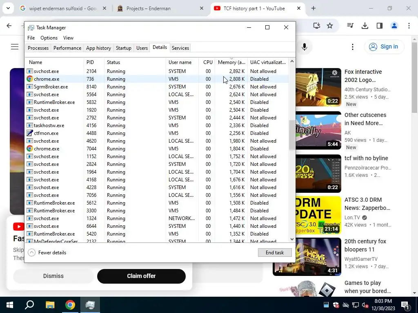The image size is (418, 313).
Task: Open the notification center icon
Action: pos(405,305)
